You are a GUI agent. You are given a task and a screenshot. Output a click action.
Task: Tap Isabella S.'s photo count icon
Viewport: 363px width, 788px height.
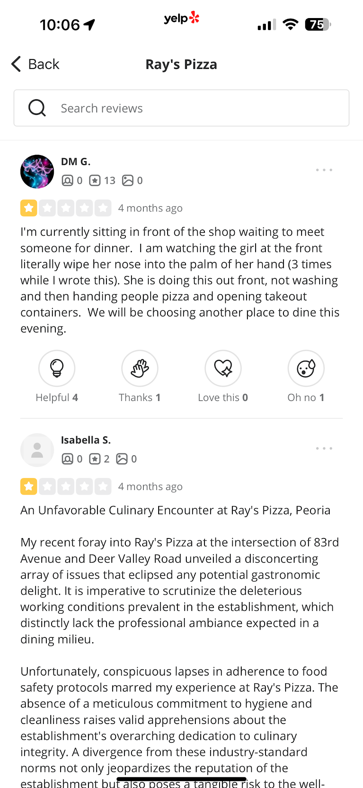(x=122, y=459)
